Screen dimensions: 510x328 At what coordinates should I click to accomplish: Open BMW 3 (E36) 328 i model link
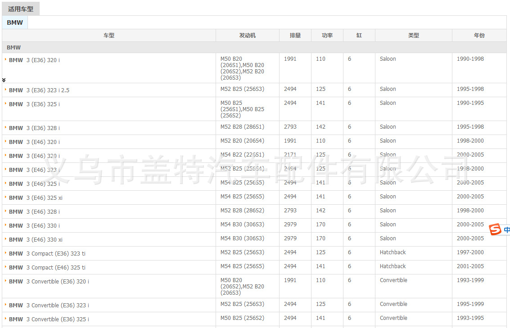pyautogui.click(x=35, y=128)
